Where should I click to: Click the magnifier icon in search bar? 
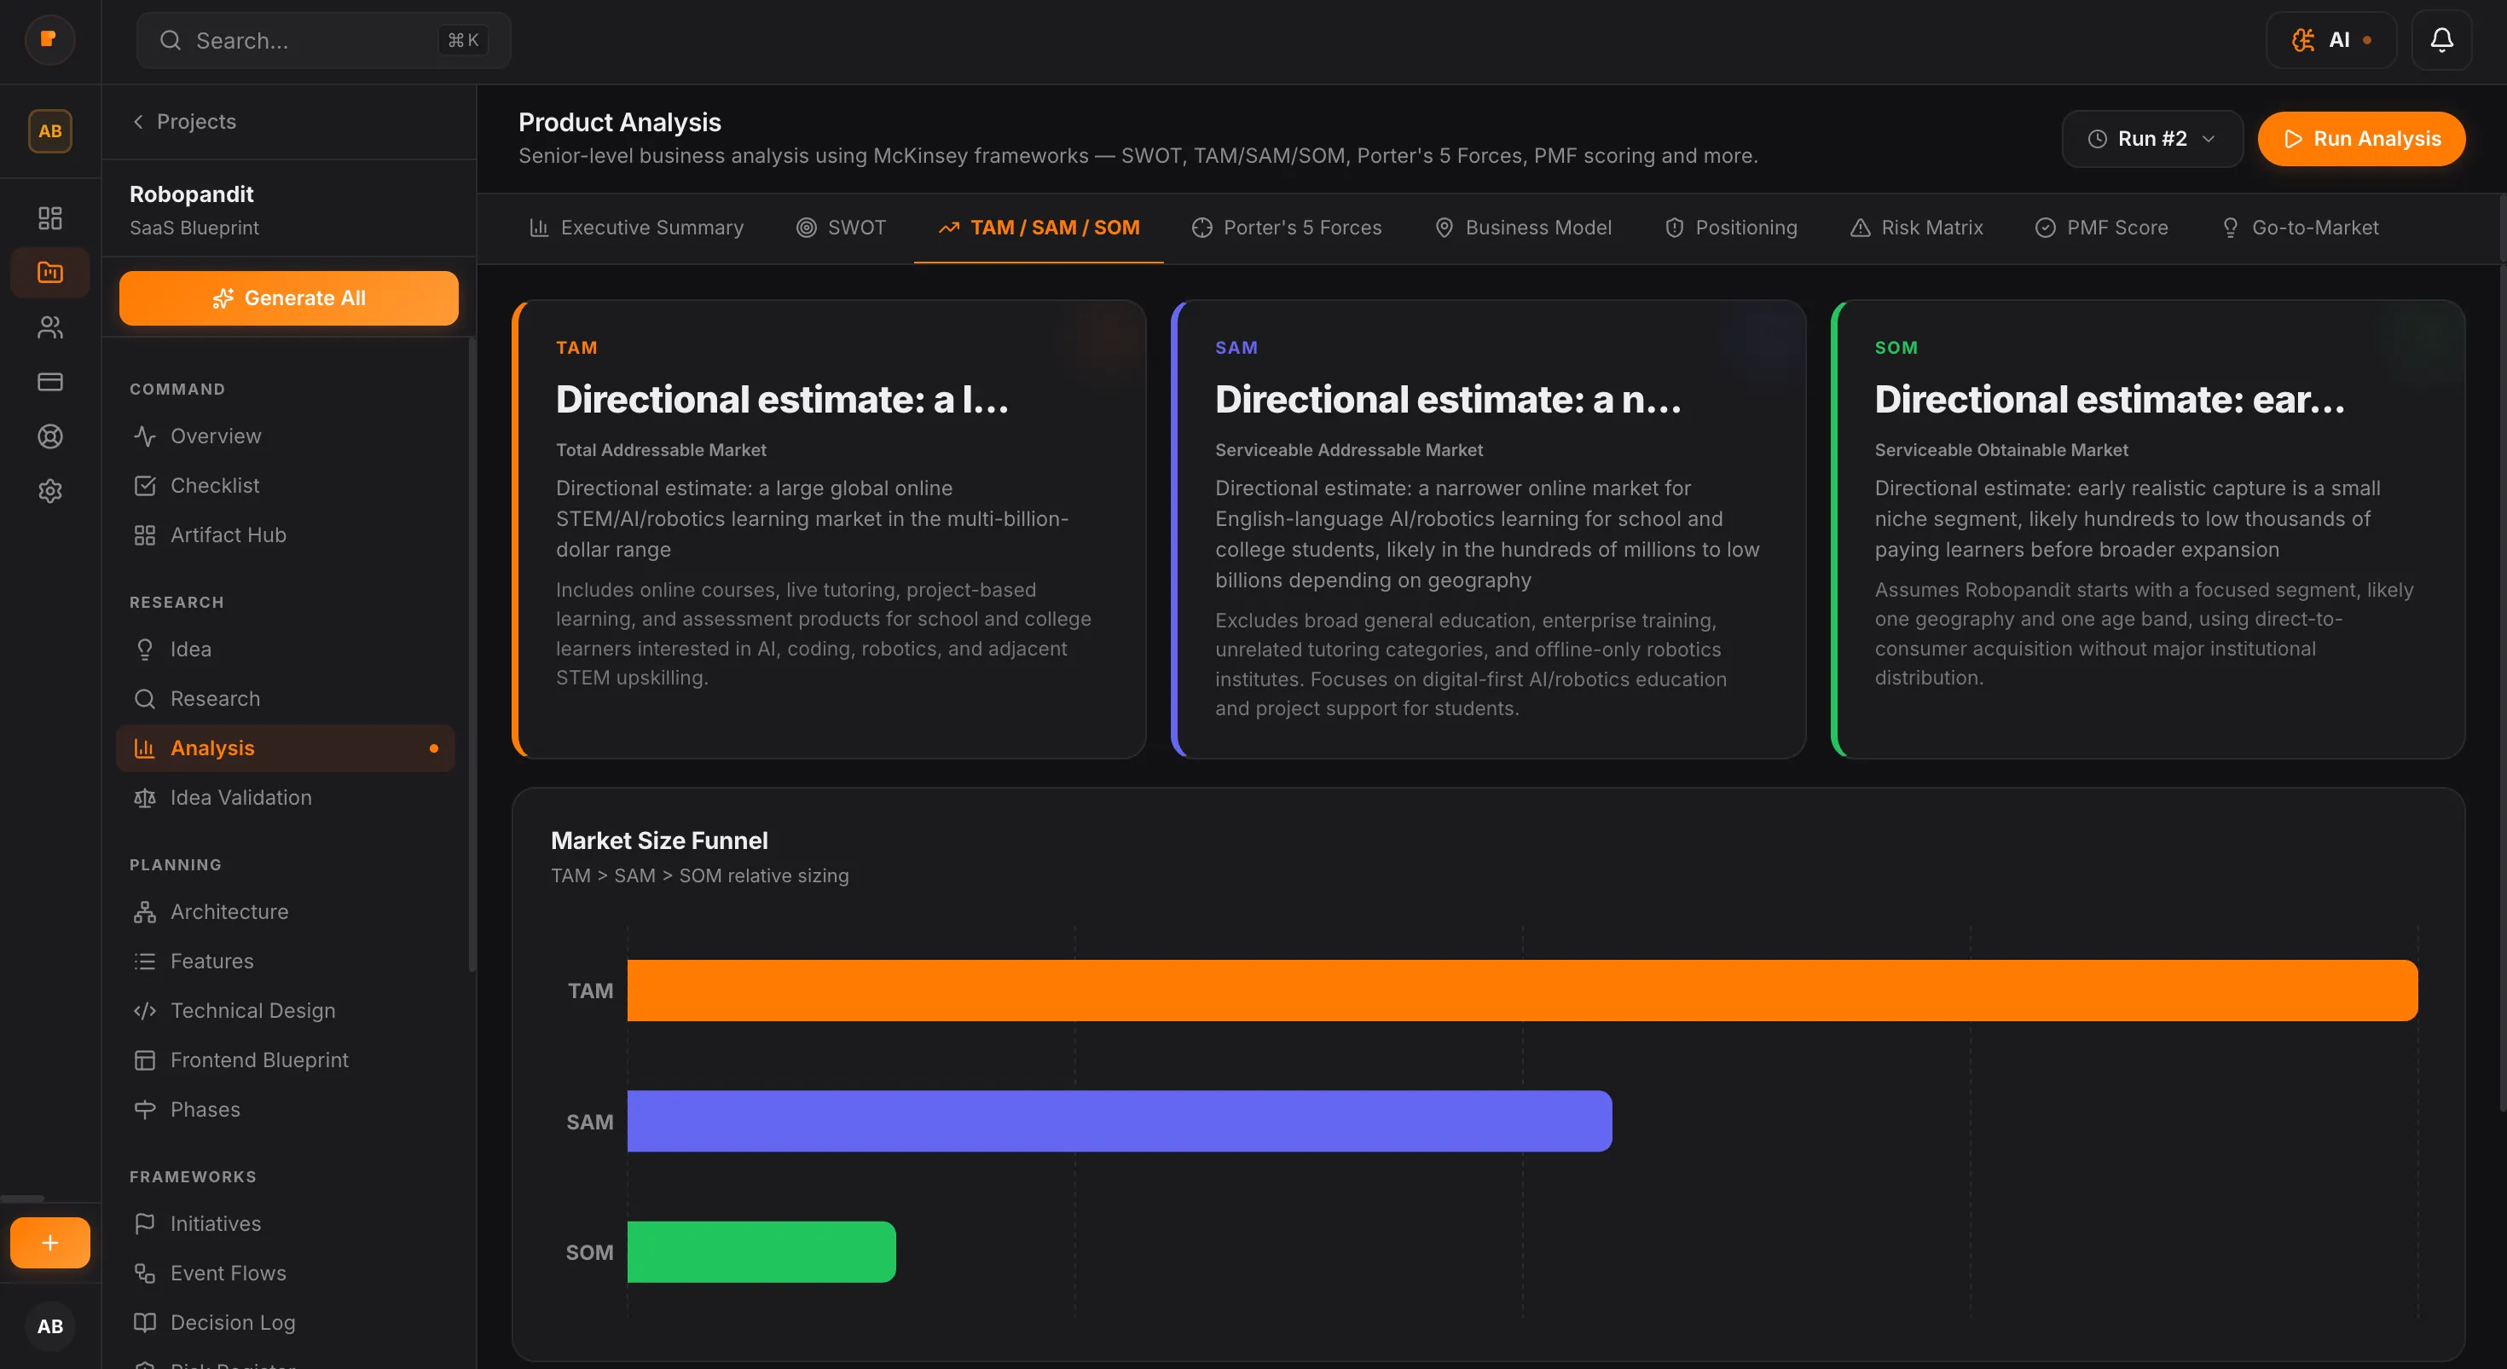(x=171, y=40)
